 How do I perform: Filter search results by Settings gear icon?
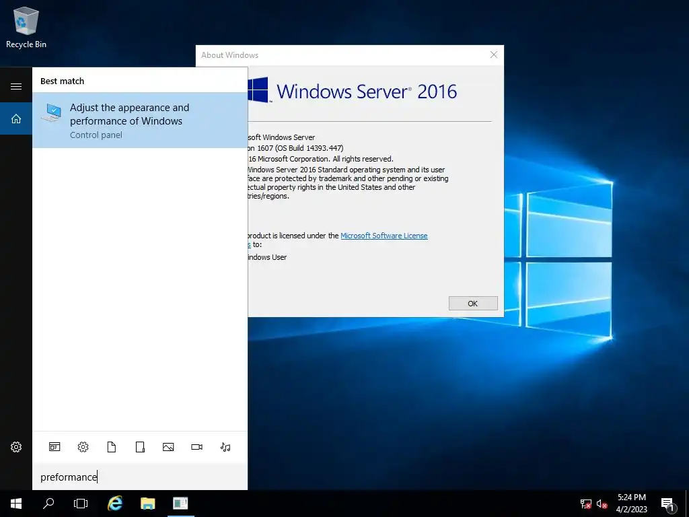[83, 447]
